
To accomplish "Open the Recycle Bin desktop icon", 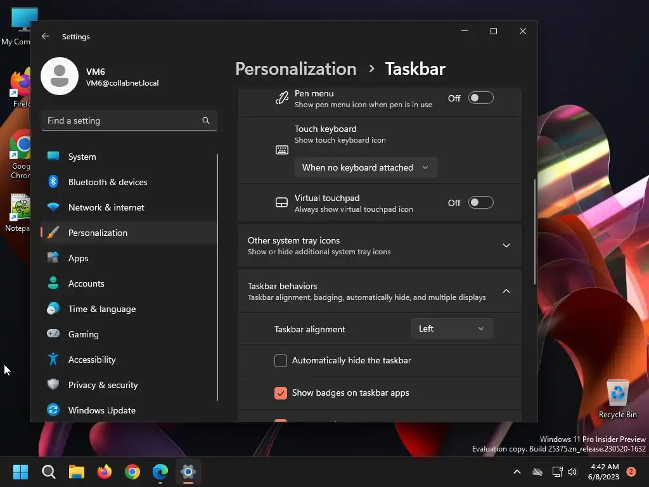I will tap(617, 399).
